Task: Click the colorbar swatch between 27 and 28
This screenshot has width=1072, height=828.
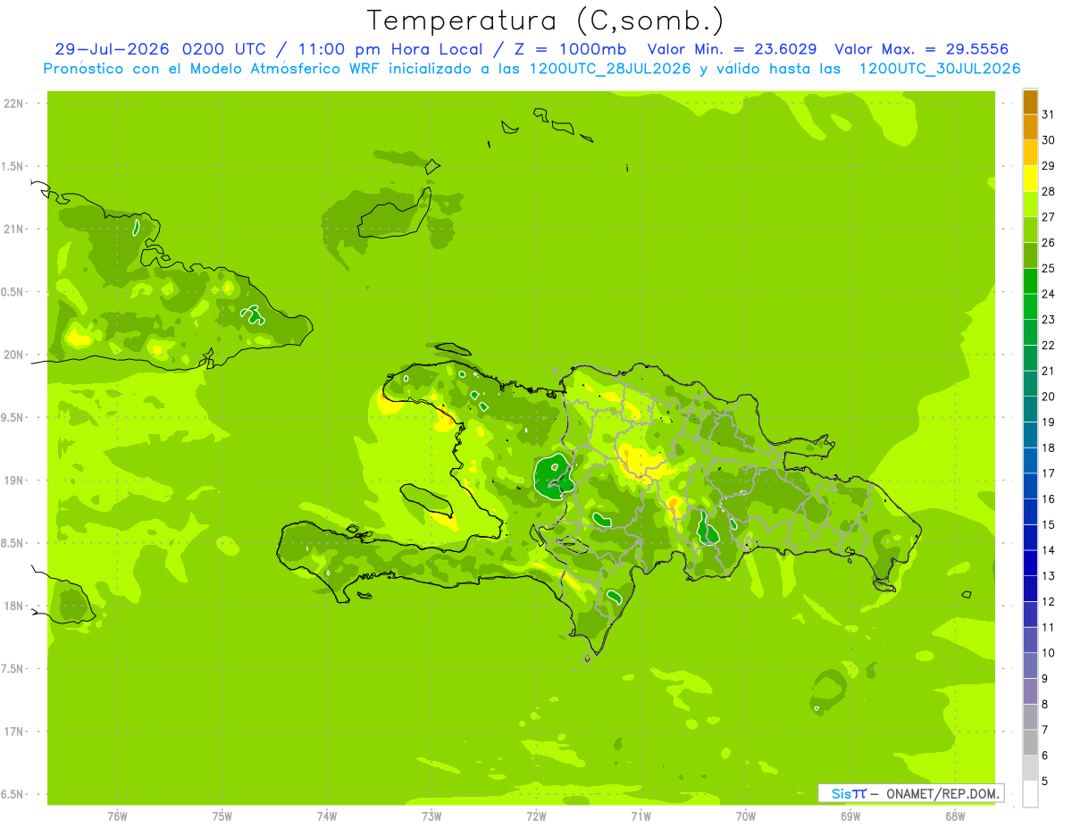Action: click(x=1030, y=204)
